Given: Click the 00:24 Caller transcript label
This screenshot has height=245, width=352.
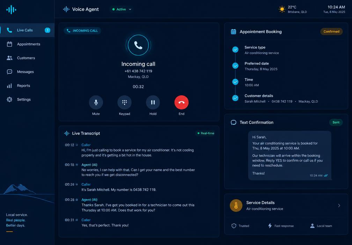Looking at the screenshot, I should [86, 184].
